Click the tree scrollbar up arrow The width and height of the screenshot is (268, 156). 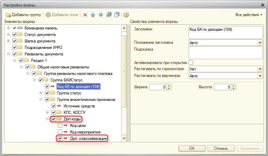pos(124,28)
